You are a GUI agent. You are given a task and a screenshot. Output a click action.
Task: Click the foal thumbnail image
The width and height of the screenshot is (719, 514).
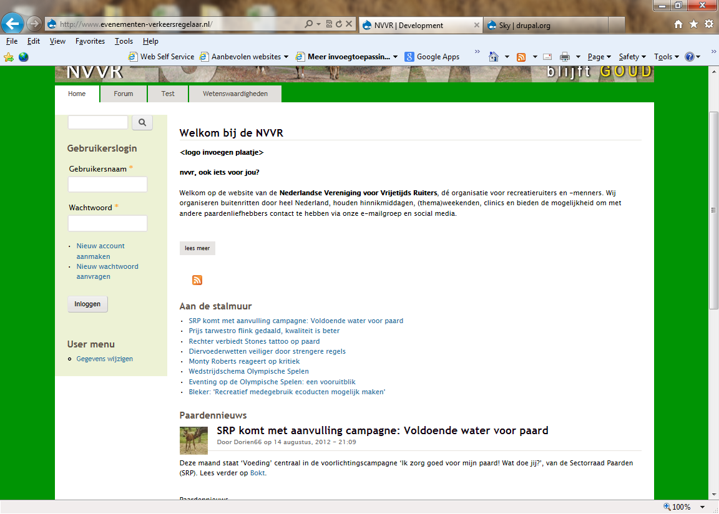click(x=193, y=440)
